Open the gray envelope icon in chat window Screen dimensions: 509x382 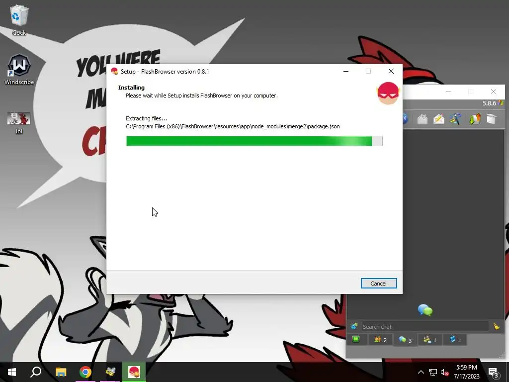423,119
